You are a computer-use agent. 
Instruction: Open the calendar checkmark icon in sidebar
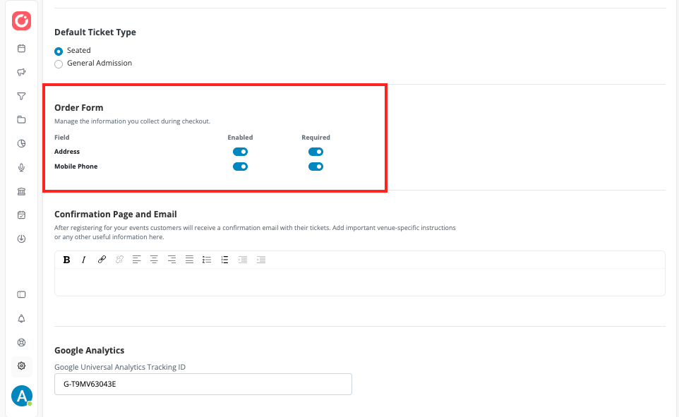click(21, 214)
